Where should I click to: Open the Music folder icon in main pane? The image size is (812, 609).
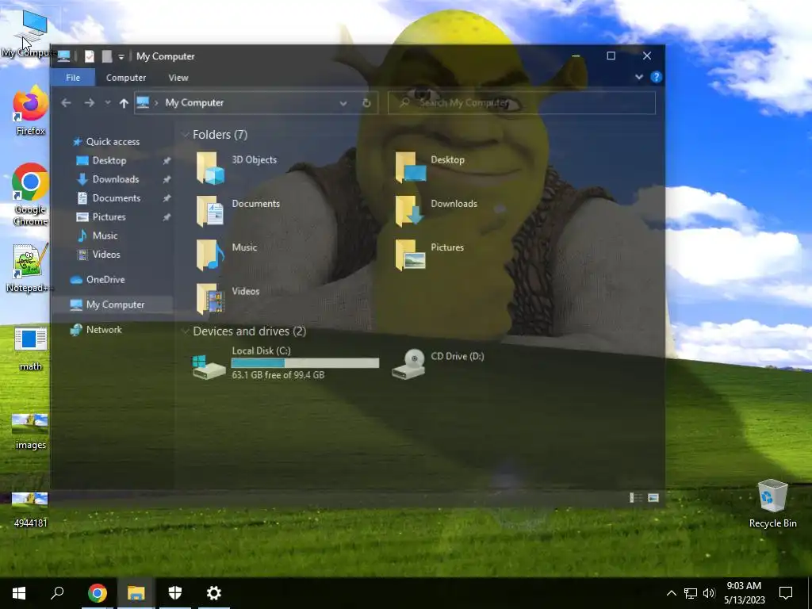209,255
